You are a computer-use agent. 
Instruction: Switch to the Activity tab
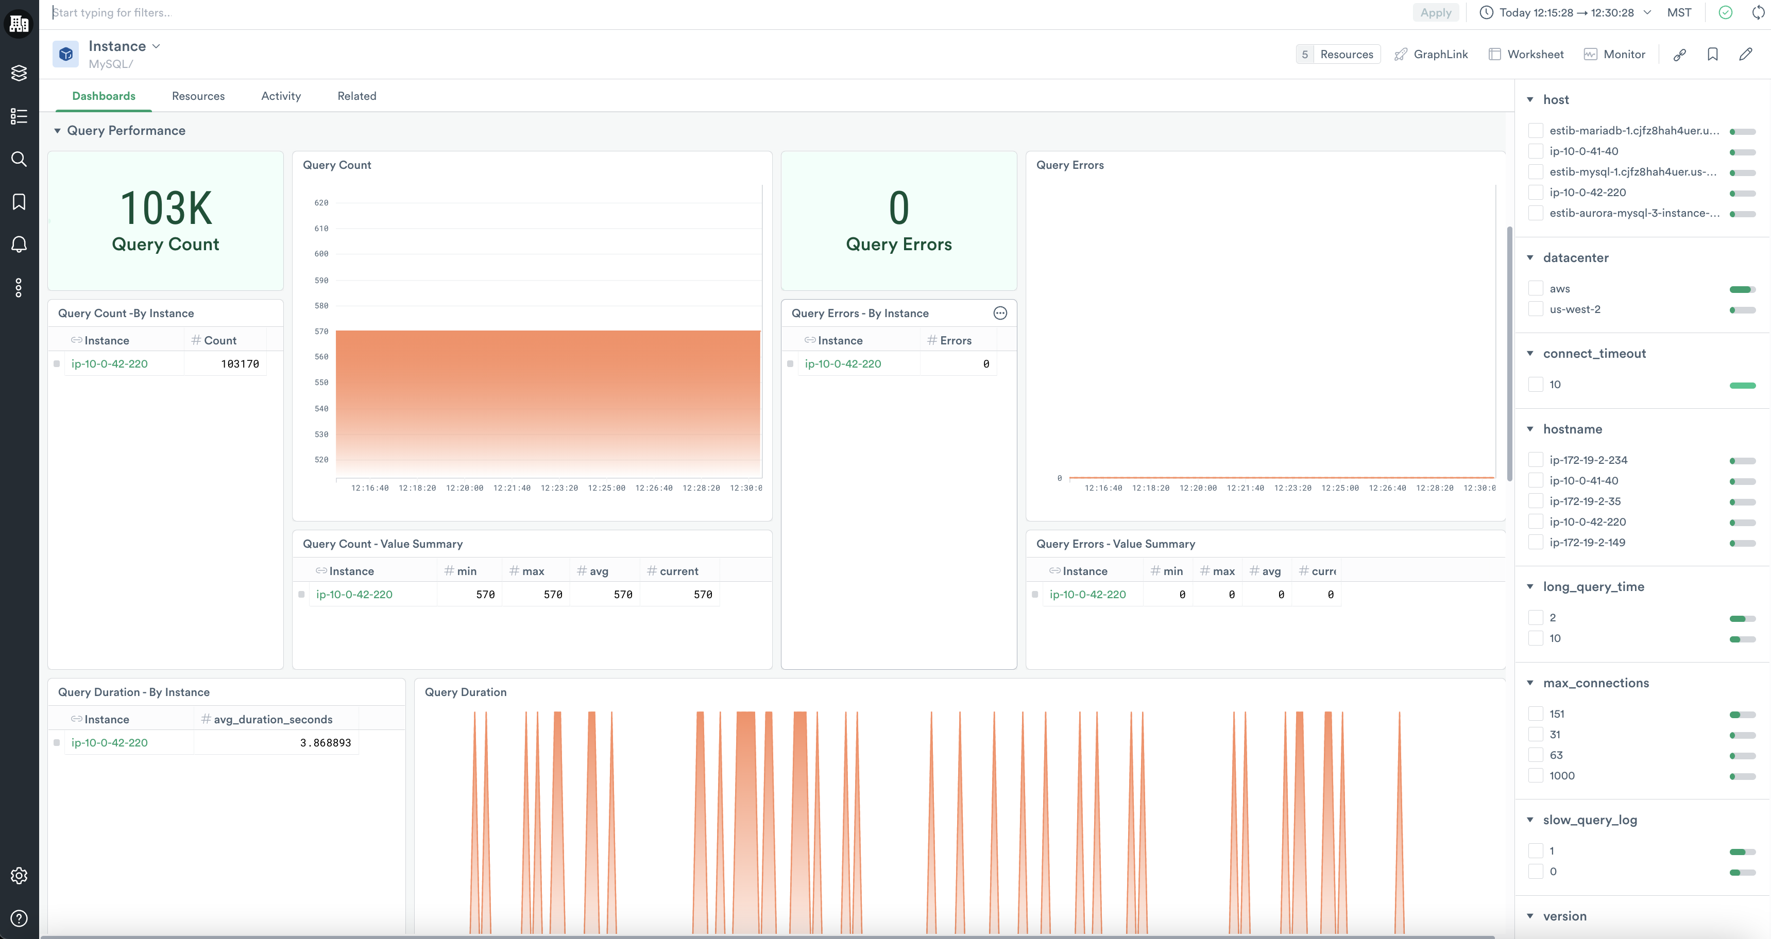coord(281,96)
